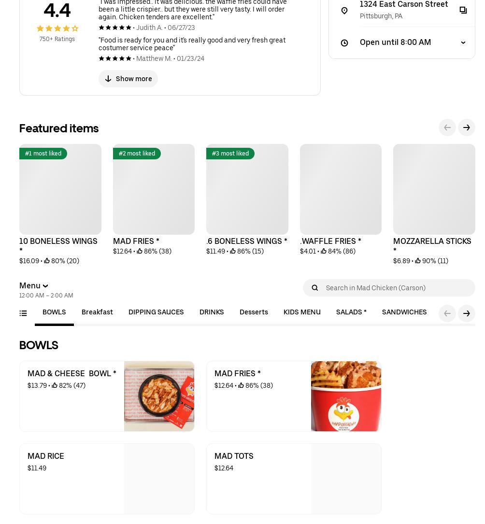Screen dimensions: 485x524
Task: Open the Menu dropdown
Action: [x=34, y=286]
